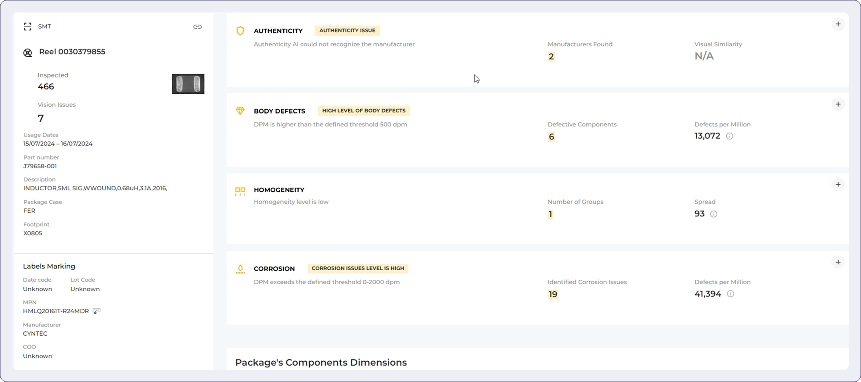
Task: Click the Corrosion droplet icon
Action: coord(240,269)
